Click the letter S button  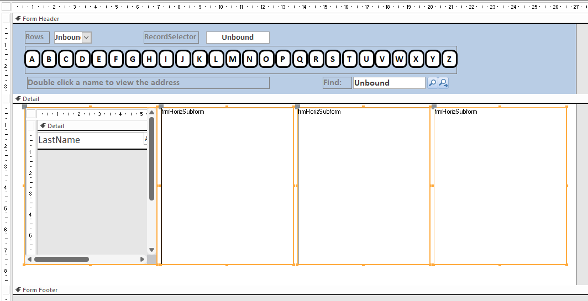click(x=333, y=59)
